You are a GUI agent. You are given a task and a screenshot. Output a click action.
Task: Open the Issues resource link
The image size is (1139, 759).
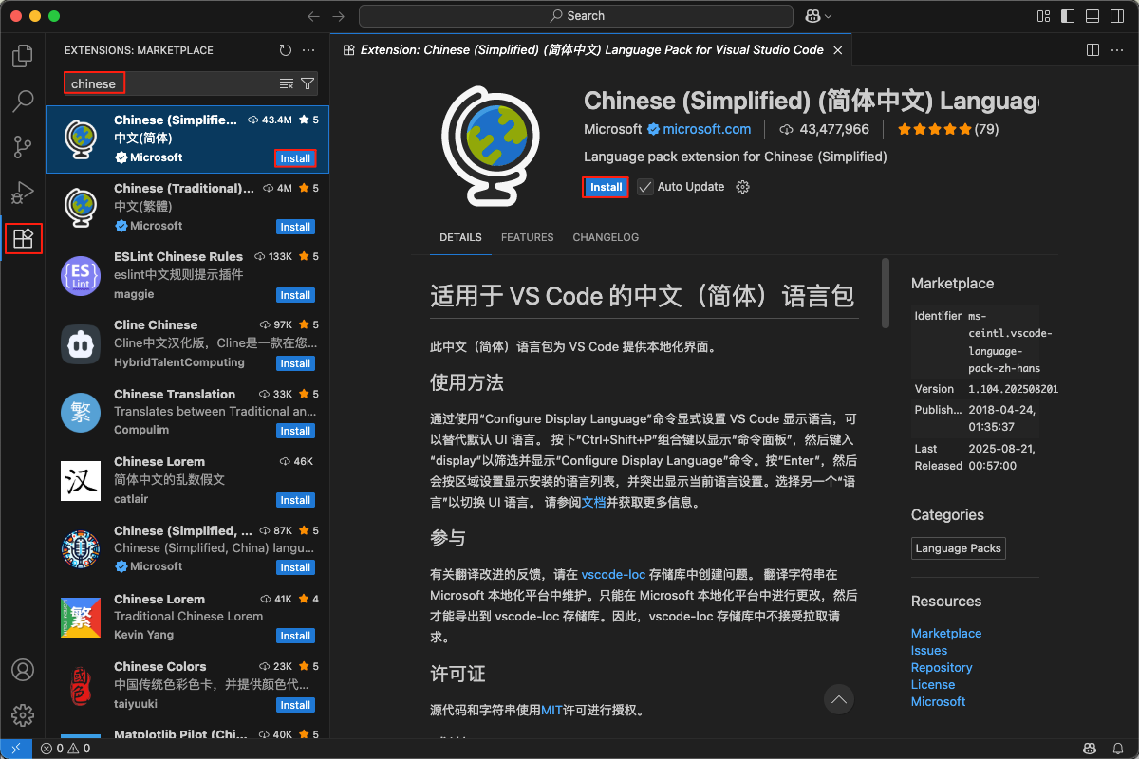coord(929,650)
